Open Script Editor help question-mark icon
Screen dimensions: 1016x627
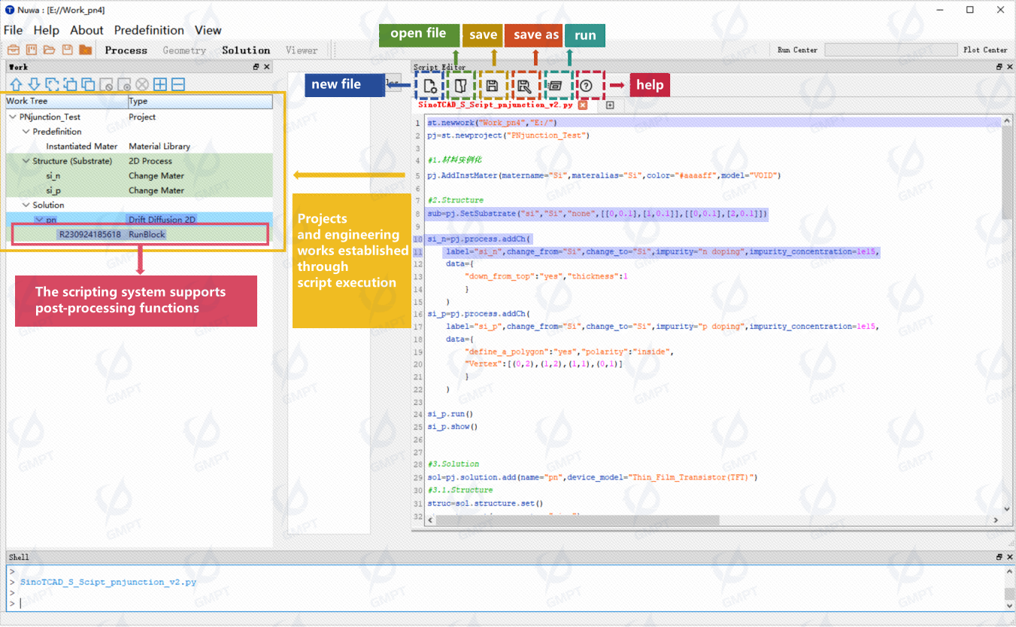(x=587, y=86)
